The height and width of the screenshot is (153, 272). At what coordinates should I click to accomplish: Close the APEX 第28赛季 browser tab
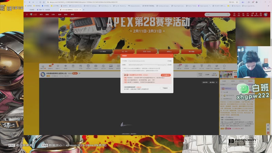(80, 10)
